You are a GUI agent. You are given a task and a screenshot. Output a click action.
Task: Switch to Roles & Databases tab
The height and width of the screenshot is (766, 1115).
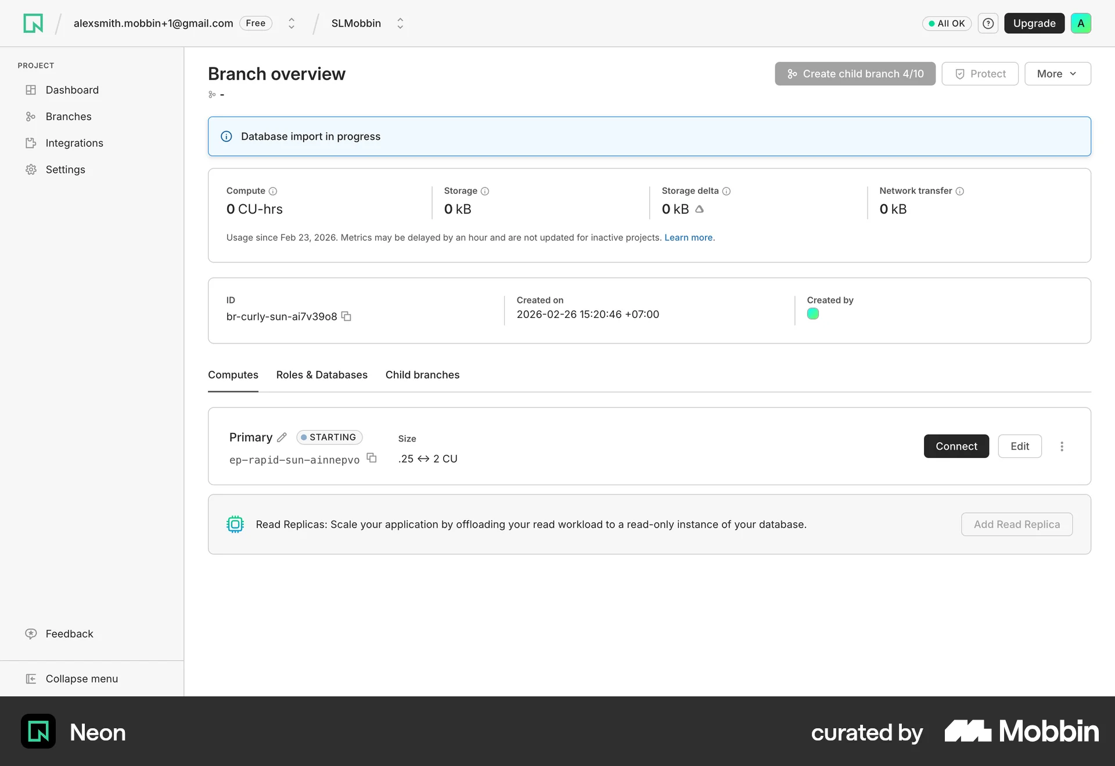point(322,375)
